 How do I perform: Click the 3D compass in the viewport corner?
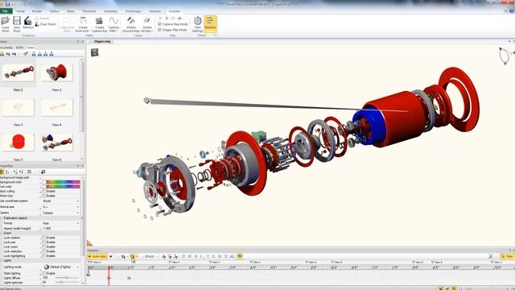tap(506, 56)
